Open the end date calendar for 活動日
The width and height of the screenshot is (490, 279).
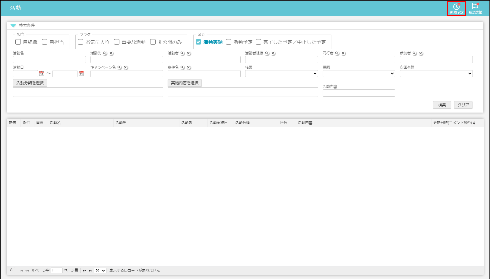point(81,73)
